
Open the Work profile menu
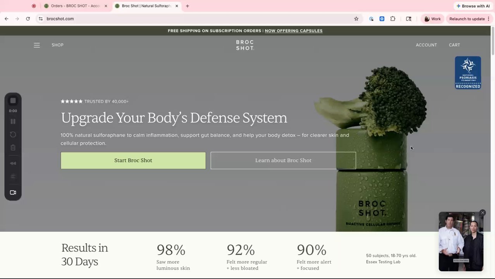tap(432, 19)
